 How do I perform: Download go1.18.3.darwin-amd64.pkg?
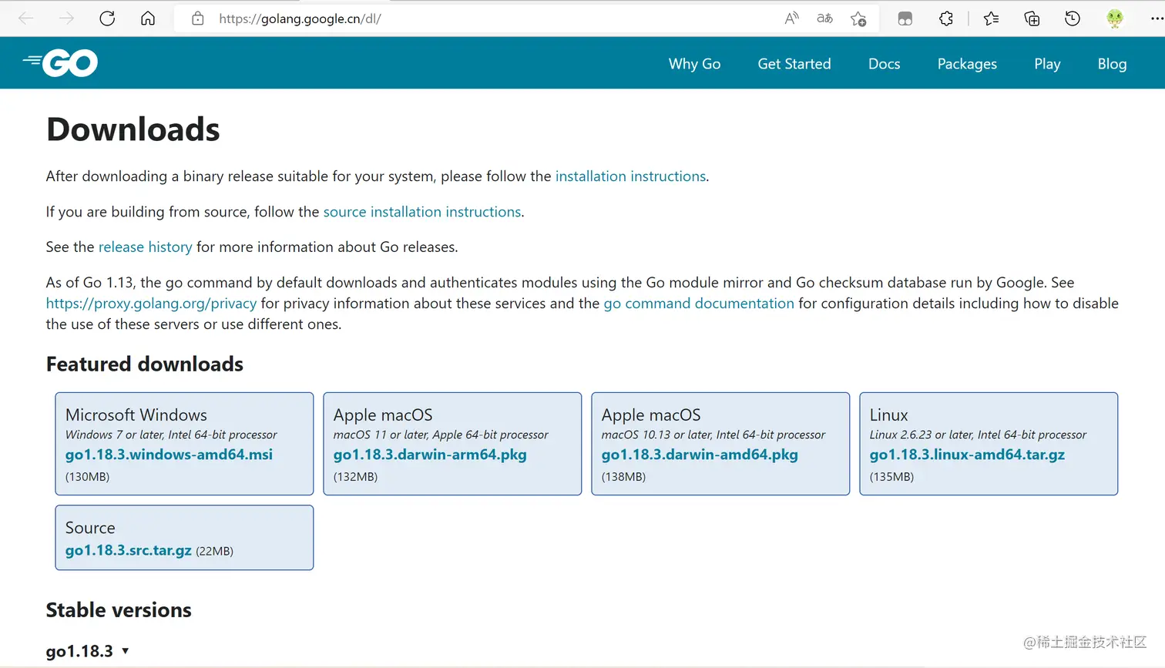pos(700,455)
